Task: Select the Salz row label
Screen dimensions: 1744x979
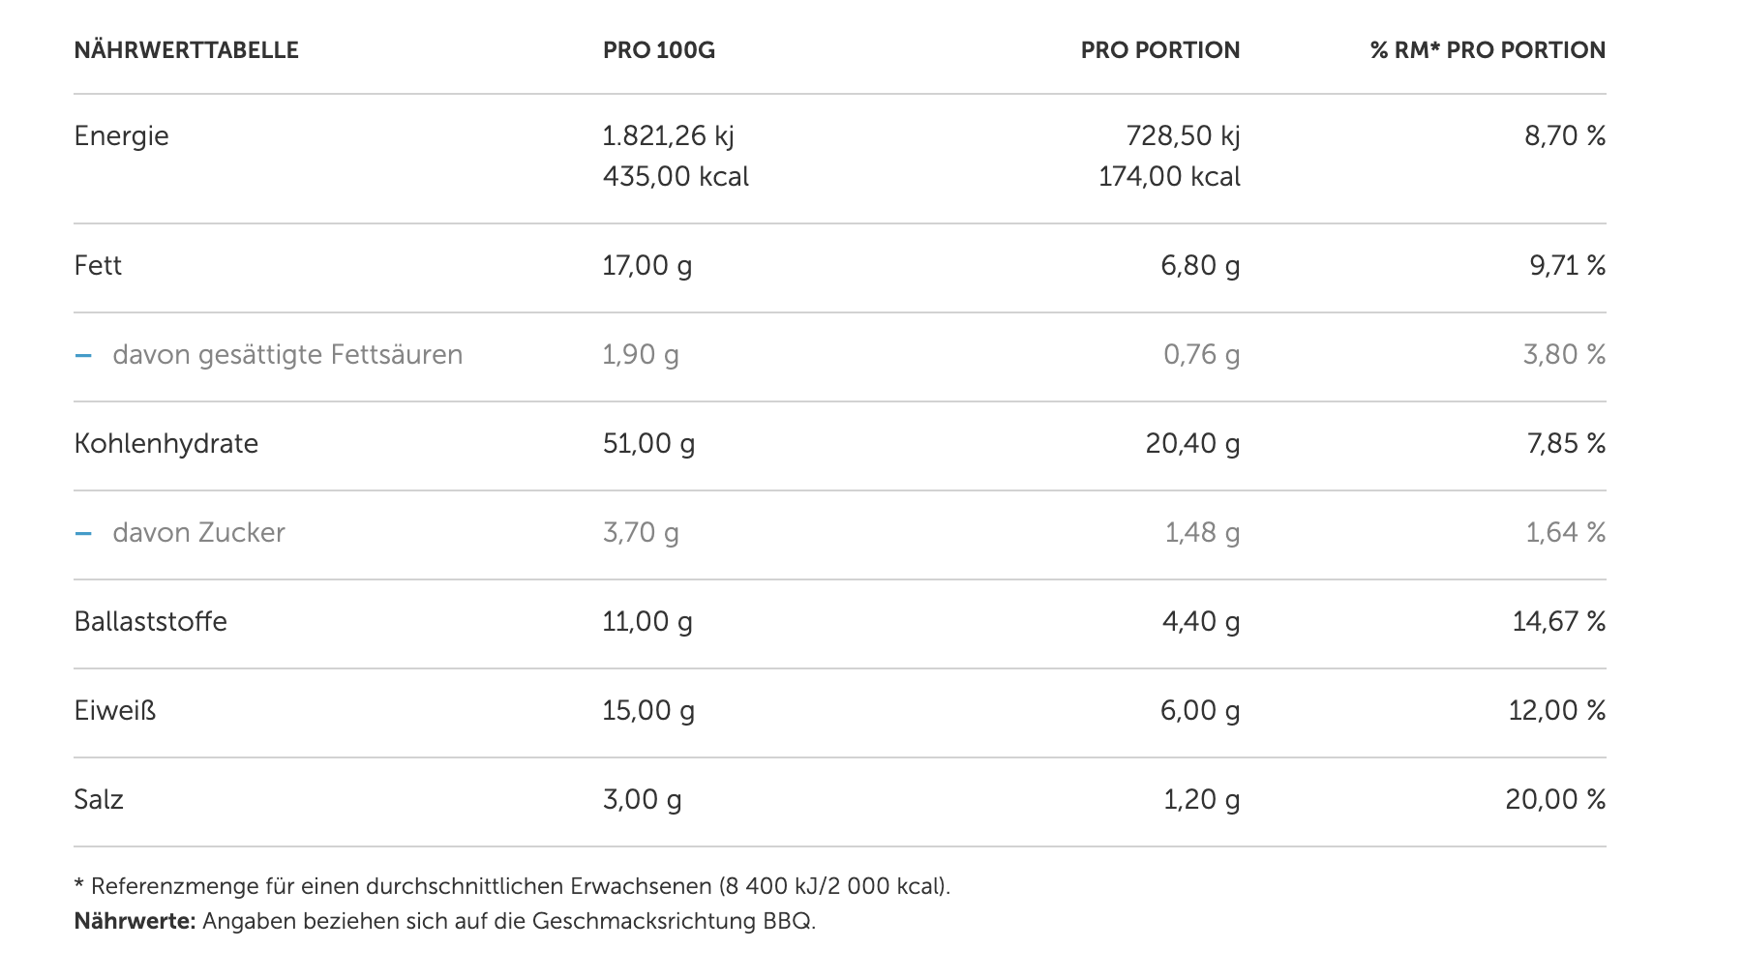Action: 99,800
